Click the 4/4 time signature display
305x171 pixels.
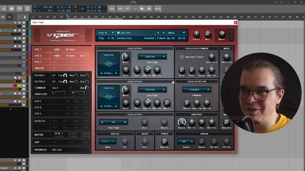(x=50, y=10)
